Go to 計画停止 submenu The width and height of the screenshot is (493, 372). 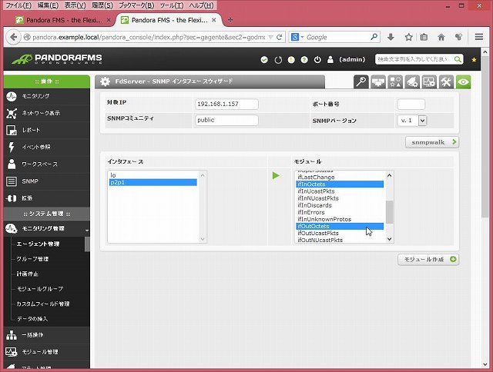click(x=28, y=274)
